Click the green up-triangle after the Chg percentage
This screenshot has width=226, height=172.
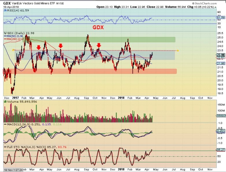point(216,7)
